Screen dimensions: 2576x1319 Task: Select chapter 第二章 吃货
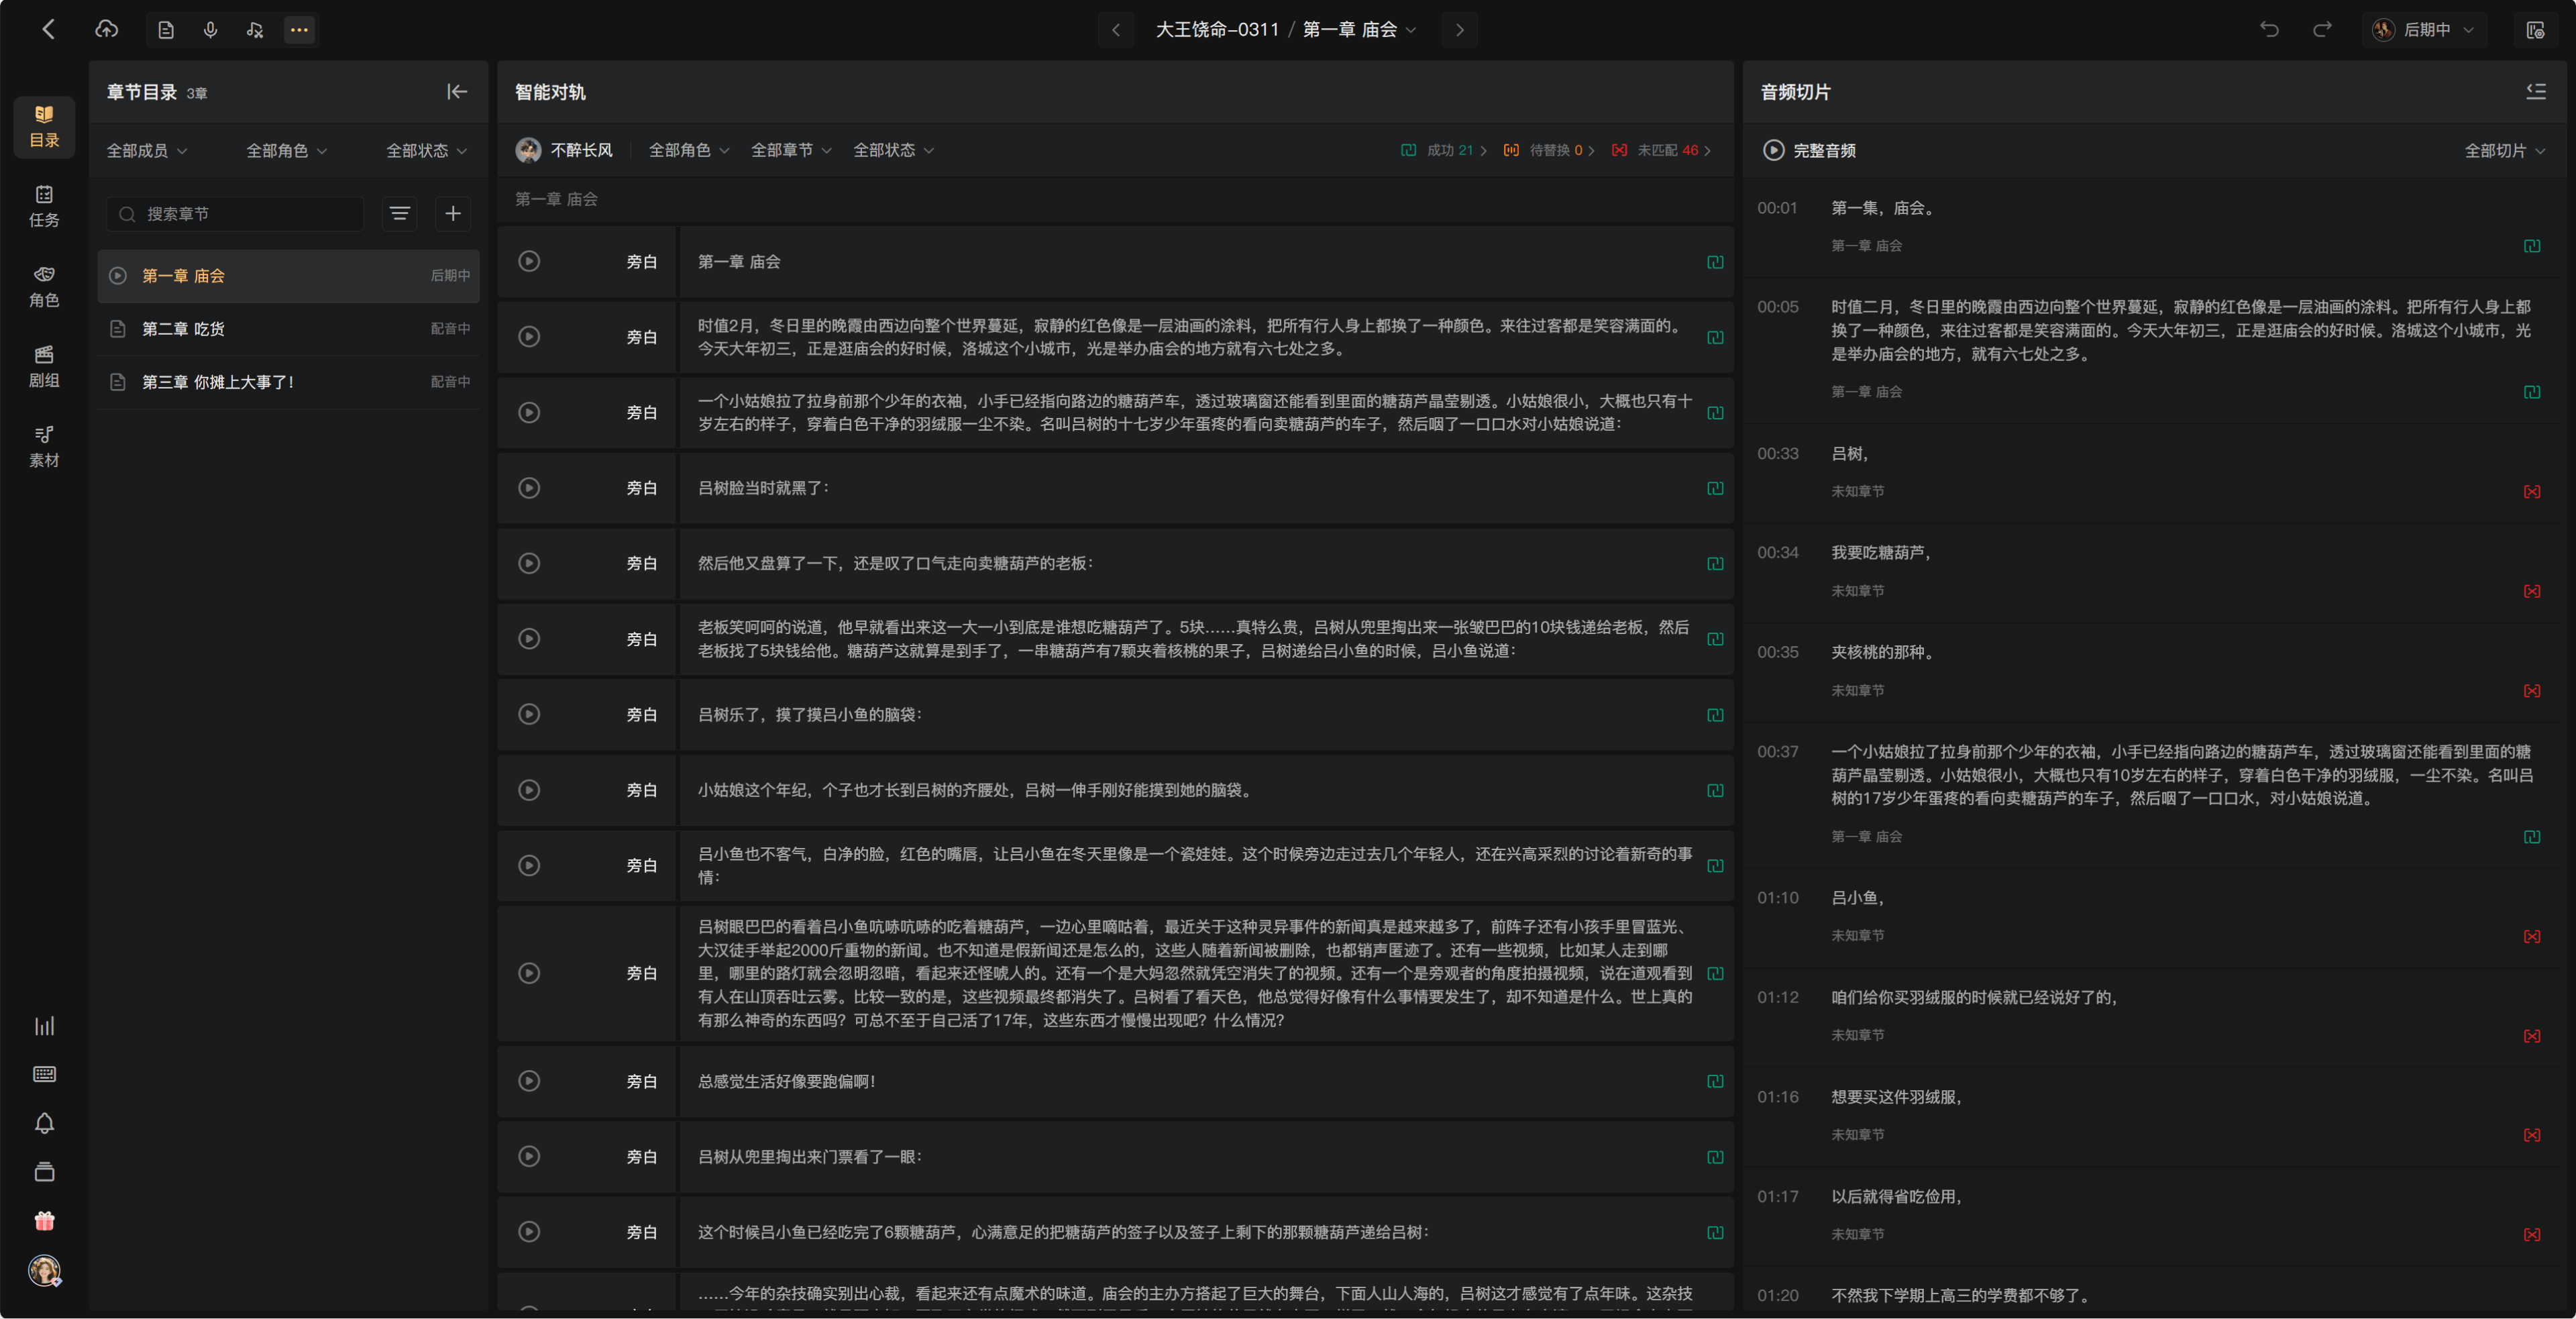pyautogui.click(x=288, y=329)
